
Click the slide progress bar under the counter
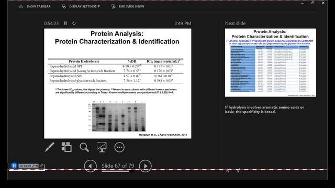point(118,171)
